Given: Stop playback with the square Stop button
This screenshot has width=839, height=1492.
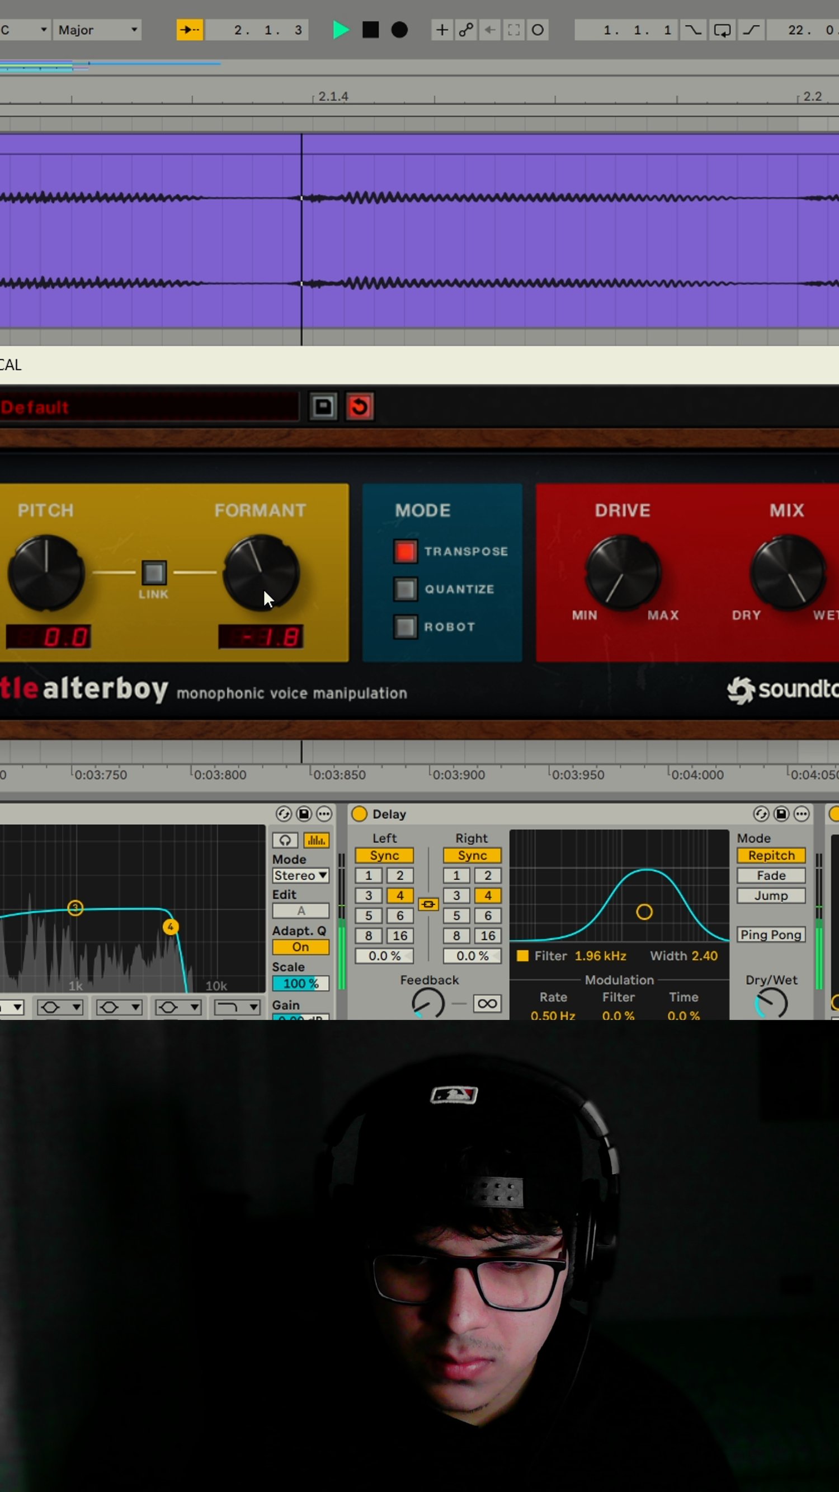Looking at the screenshot, I should pyautogui.click(x=371, y=30).
